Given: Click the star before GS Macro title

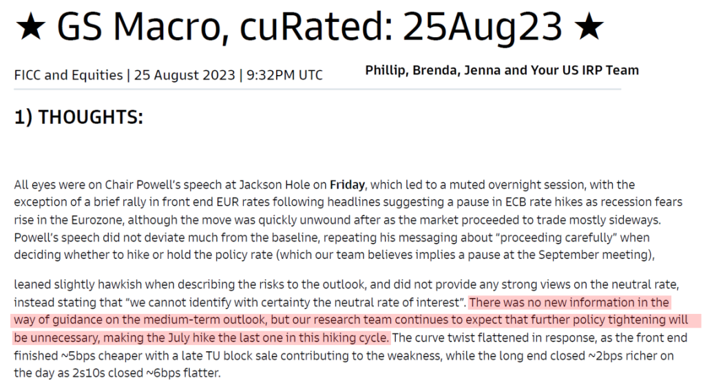Looking at the screenshot, I should coord(30,27).
